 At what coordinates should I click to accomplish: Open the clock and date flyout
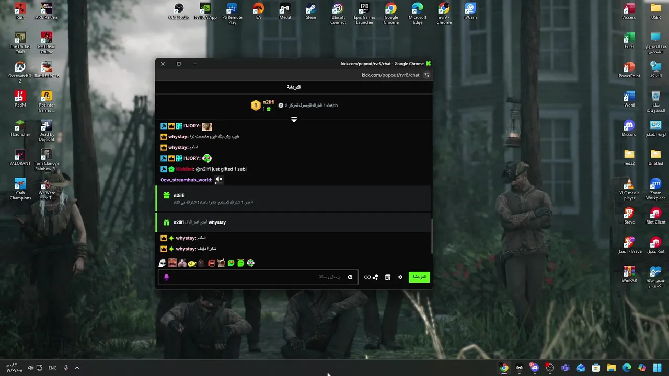14,368
